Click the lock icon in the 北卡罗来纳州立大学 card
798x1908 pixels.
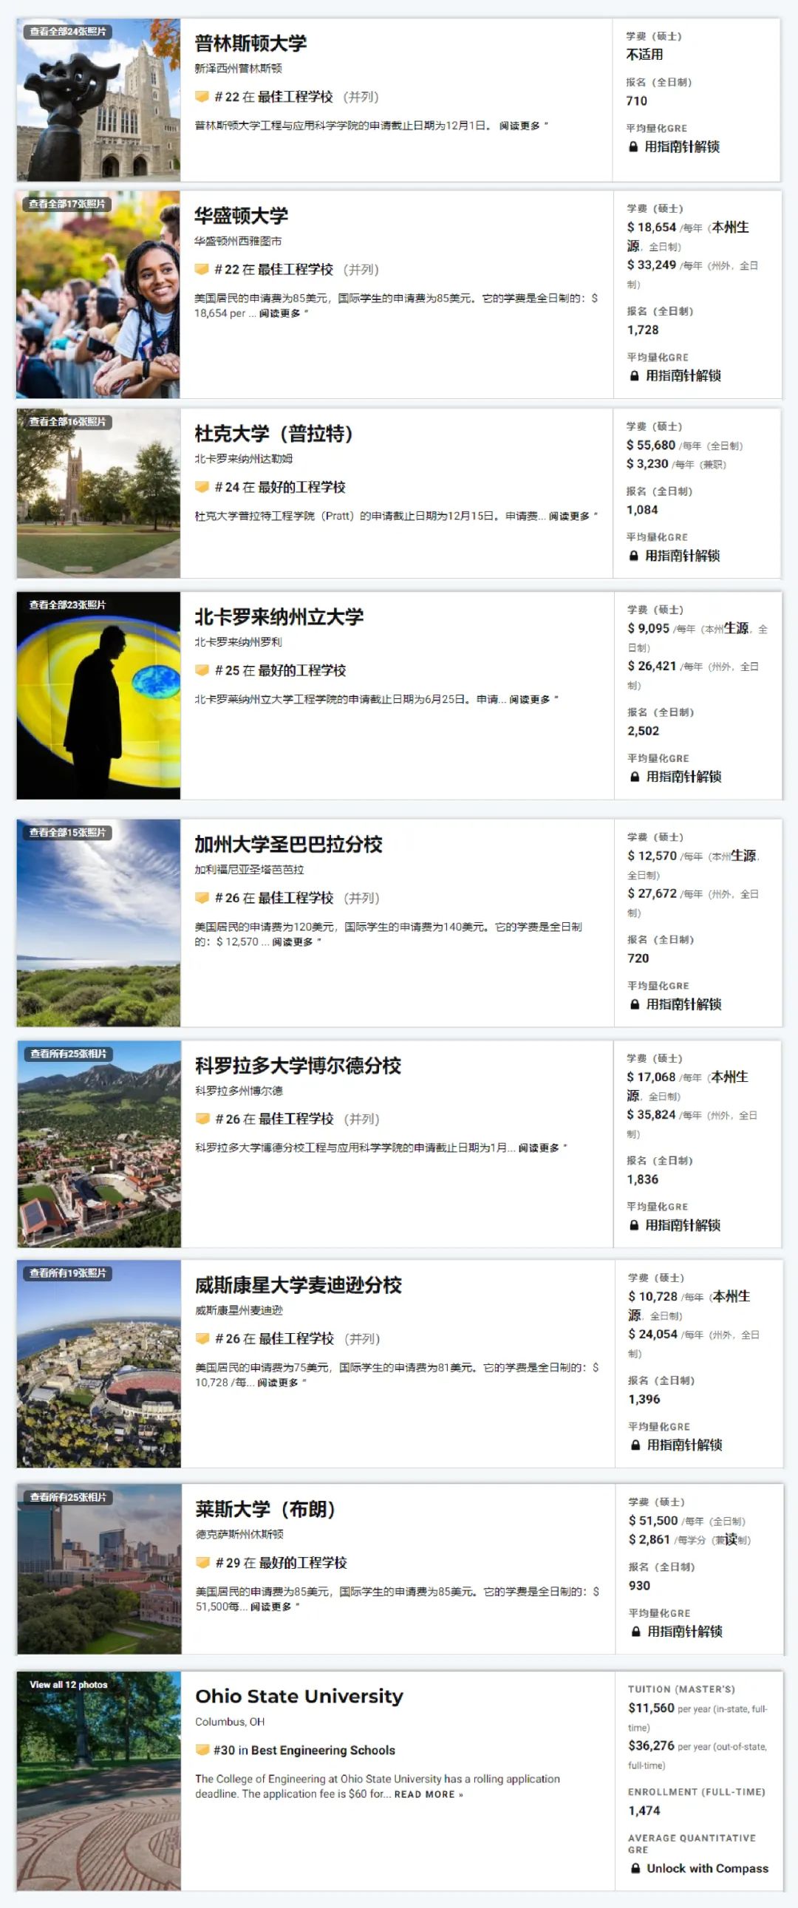(635, 777)
